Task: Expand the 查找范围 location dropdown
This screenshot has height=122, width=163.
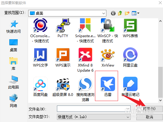Action: (x=104, y=13)
